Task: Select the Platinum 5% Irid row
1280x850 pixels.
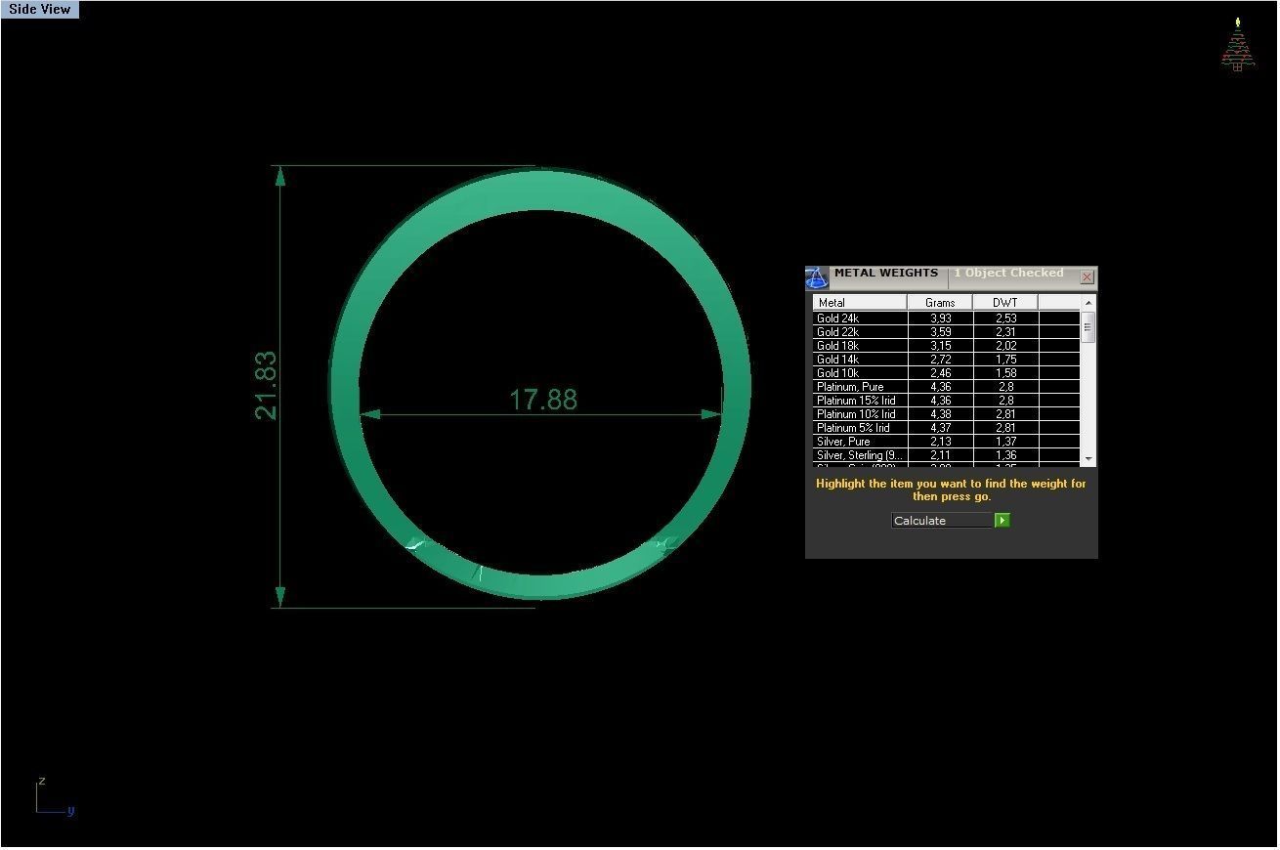Action: pyautogui.click(x=946, y=428)
